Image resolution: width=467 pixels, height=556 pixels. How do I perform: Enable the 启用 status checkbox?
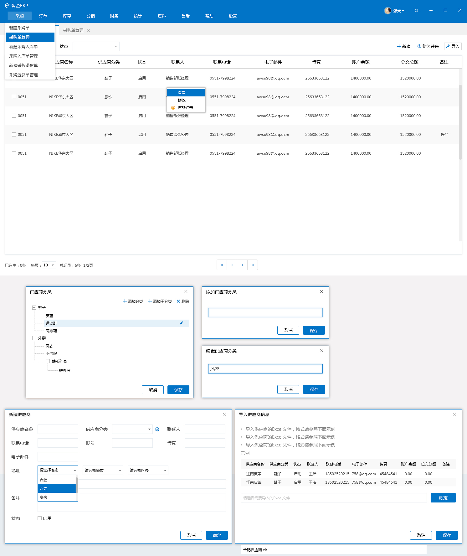click(40, 518)
